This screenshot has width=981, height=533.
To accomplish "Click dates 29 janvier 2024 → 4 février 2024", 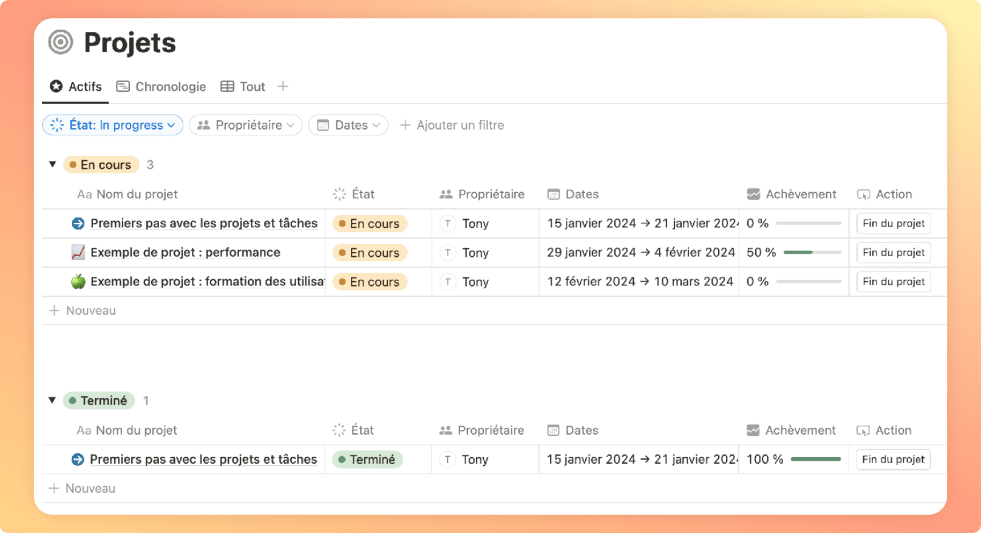I will click(641, 253).
